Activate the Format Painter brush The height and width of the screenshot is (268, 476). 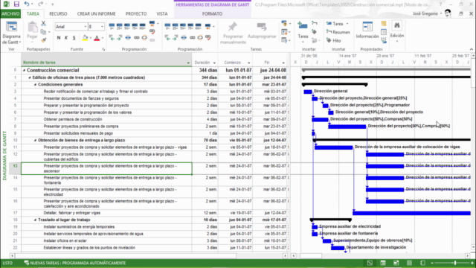tap(43, 39)
